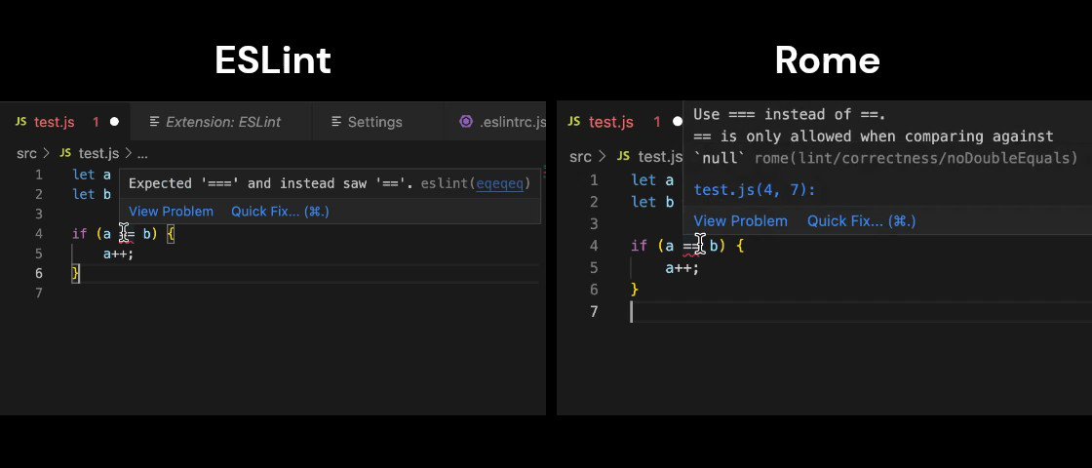Click a++; statement in Rome editor

tap(682, 267)
